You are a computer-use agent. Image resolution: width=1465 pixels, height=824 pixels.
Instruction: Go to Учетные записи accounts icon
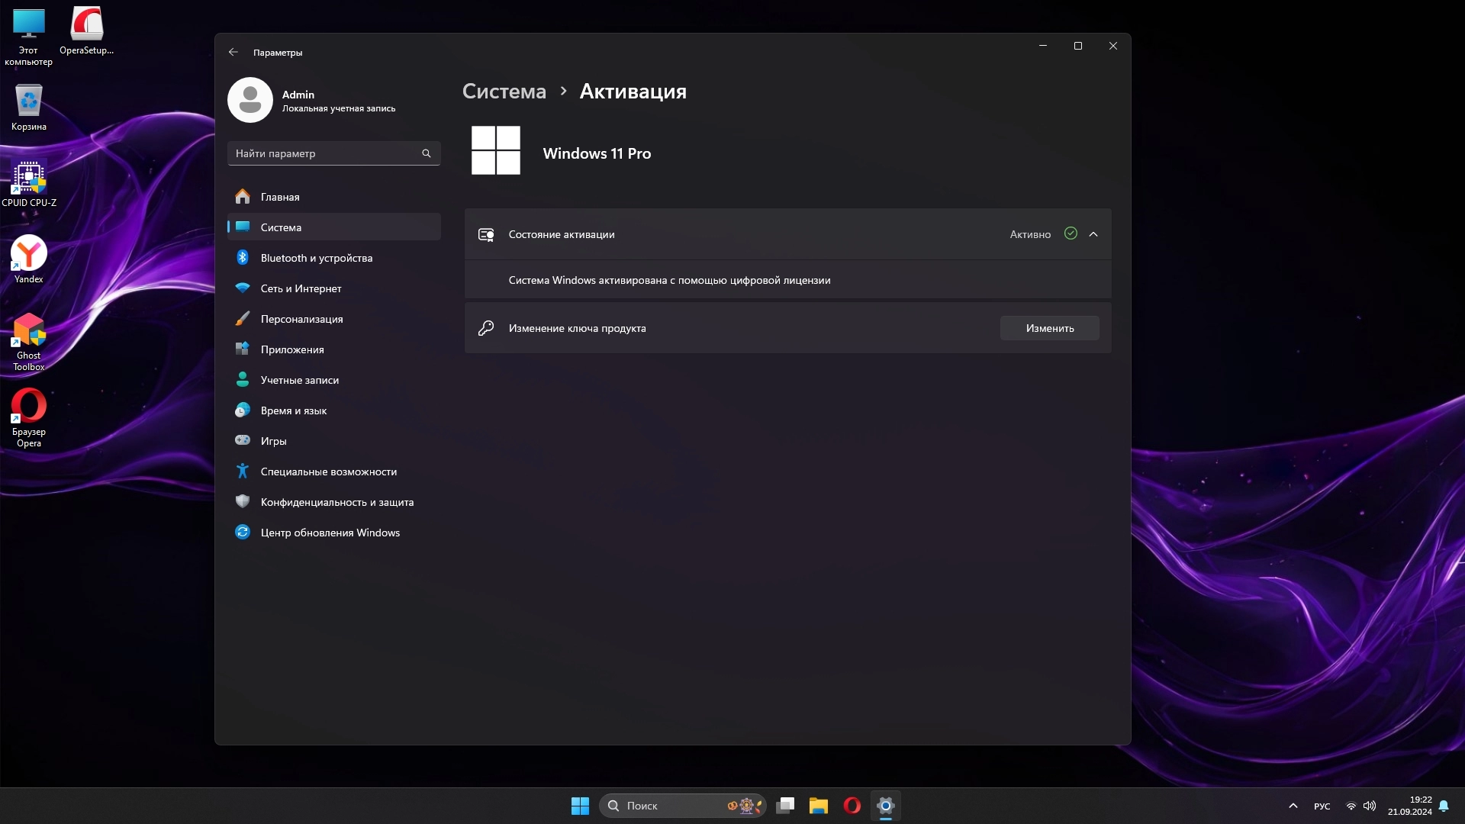243,380
